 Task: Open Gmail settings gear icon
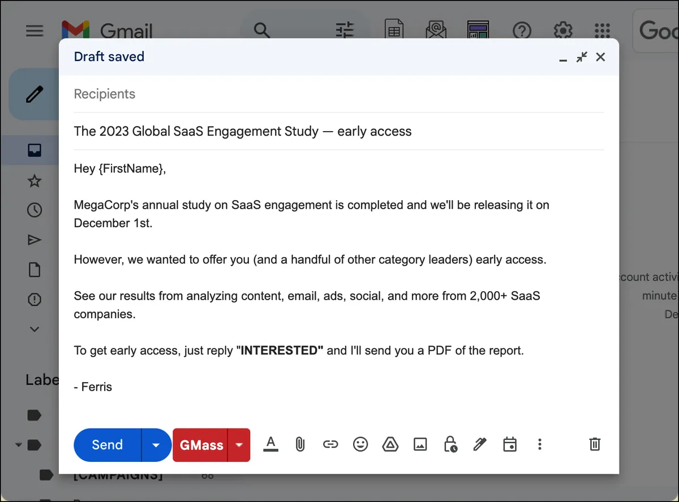[562, 30]
